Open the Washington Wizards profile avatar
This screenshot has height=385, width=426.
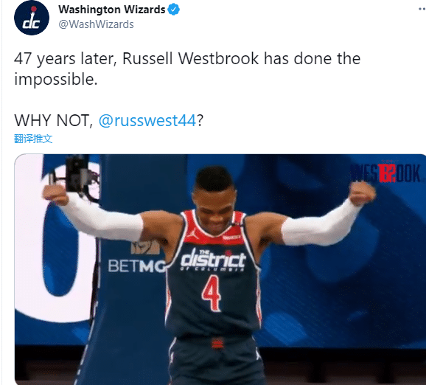point(32,18)
